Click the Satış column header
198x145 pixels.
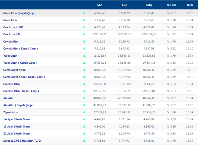[x=149, y=5]
